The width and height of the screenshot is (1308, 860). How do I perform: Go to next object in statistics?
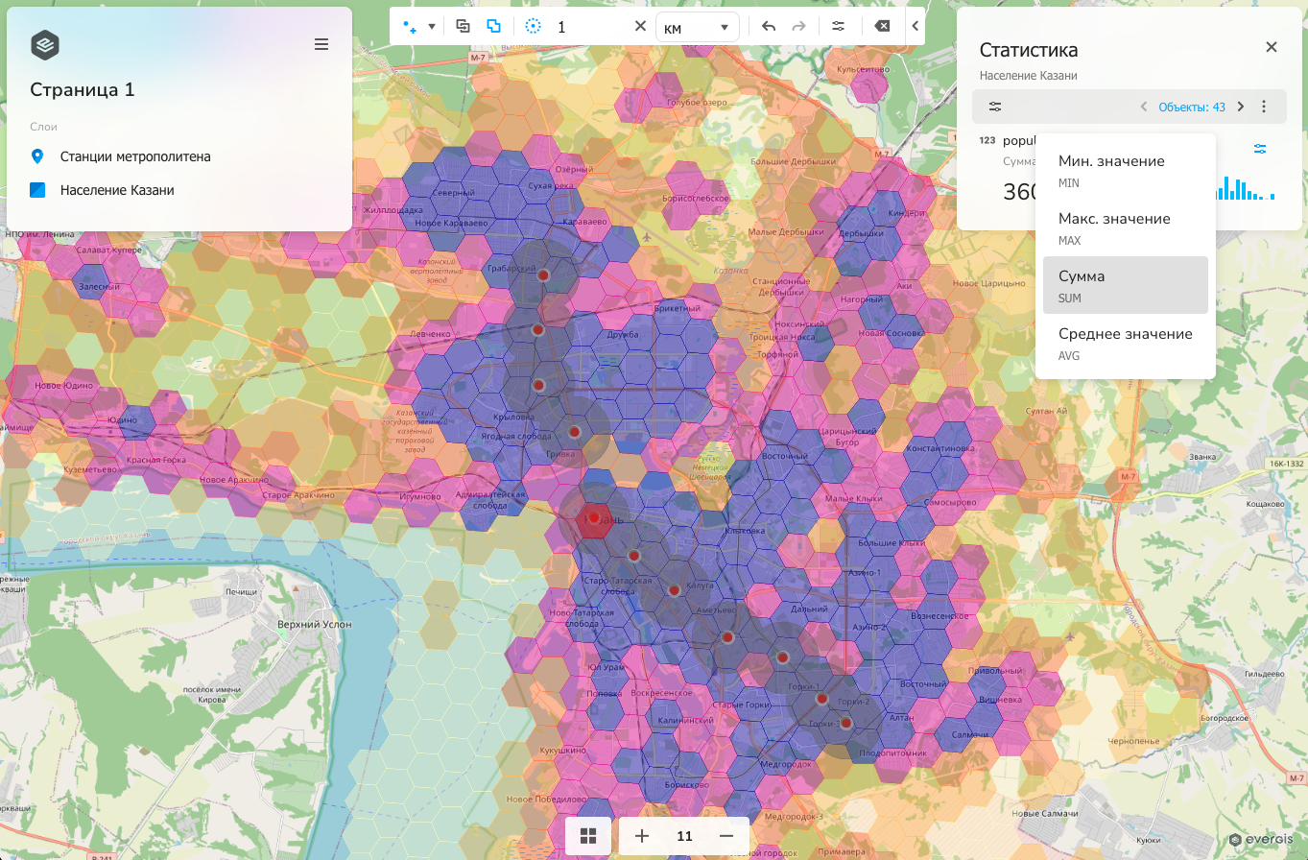click(x=1241, y=107)
